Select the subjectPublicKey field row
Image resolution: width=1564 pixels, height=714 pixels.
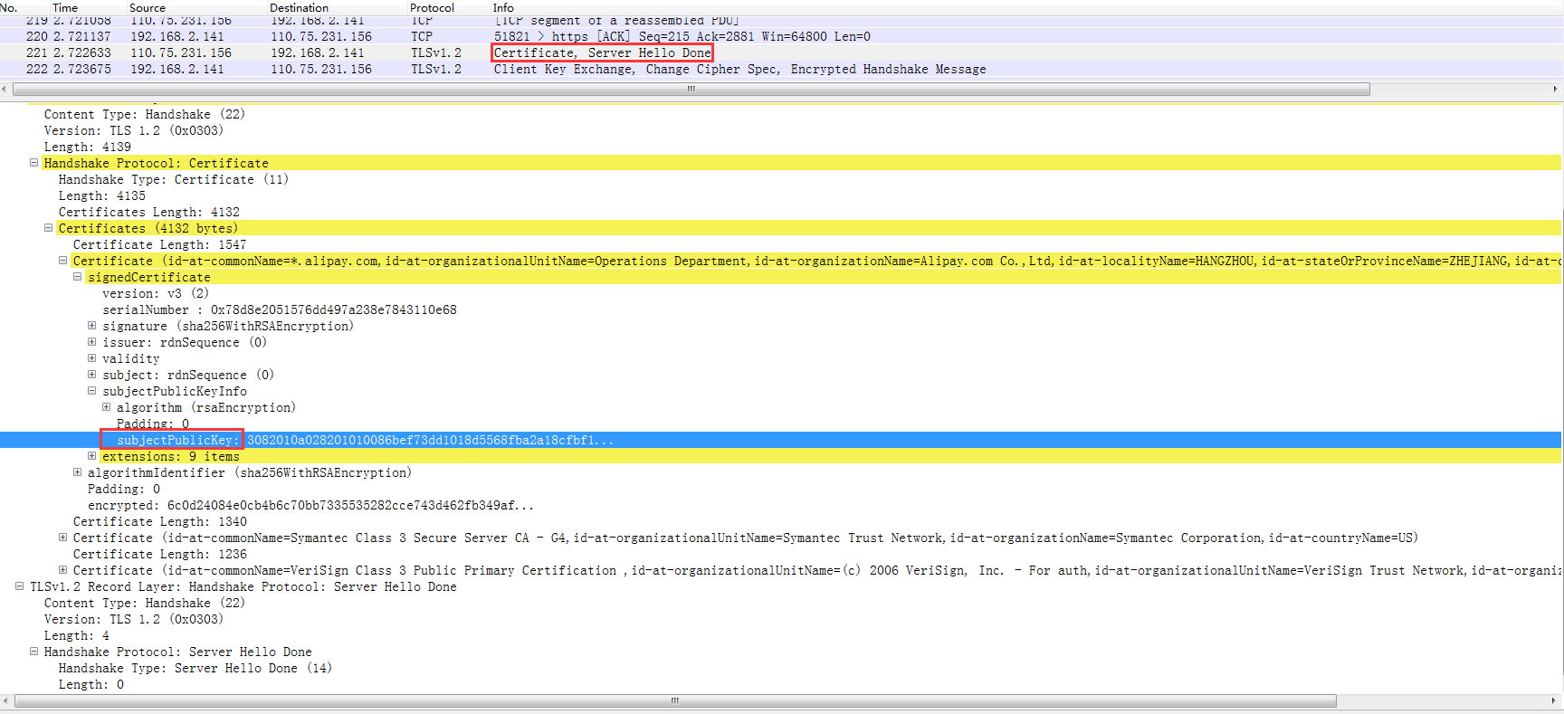[176, 440]
